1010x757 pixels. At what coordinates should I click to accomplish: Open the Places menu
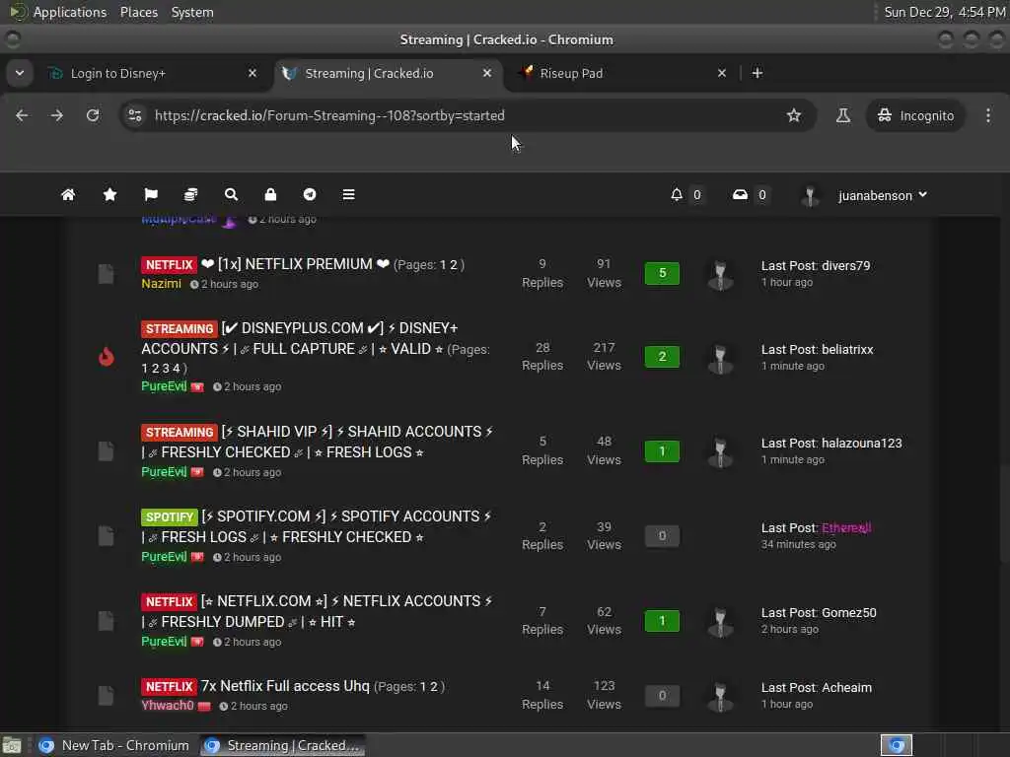point(139,12)
